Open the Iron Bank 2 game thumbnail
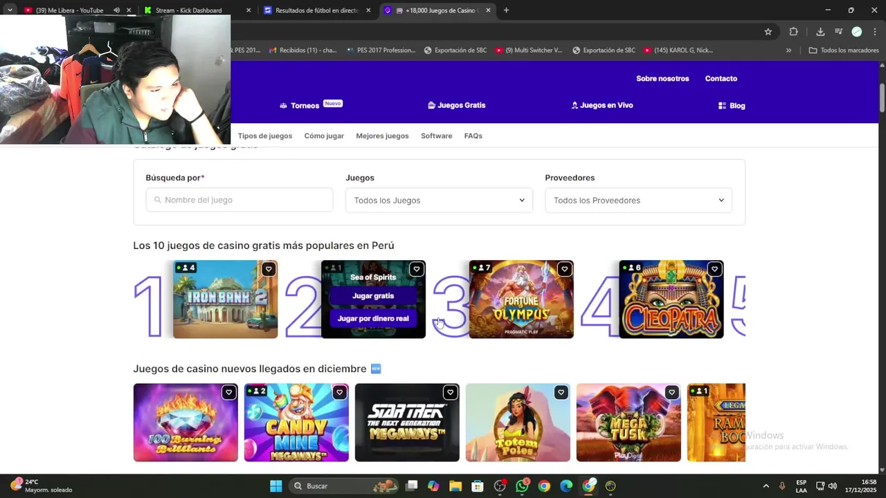This screenshot has height=498, width=886. [225, 299]
